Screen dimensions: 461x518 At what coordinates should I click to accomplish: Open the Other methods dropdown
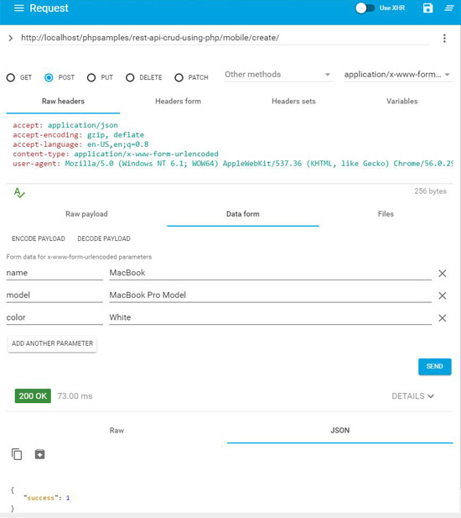(278, 75)
